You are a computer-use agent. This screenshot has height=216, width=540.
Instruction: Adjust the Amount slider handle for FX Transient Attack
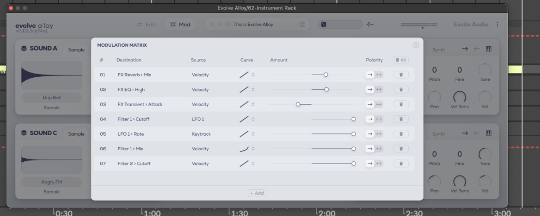(298, 105)
